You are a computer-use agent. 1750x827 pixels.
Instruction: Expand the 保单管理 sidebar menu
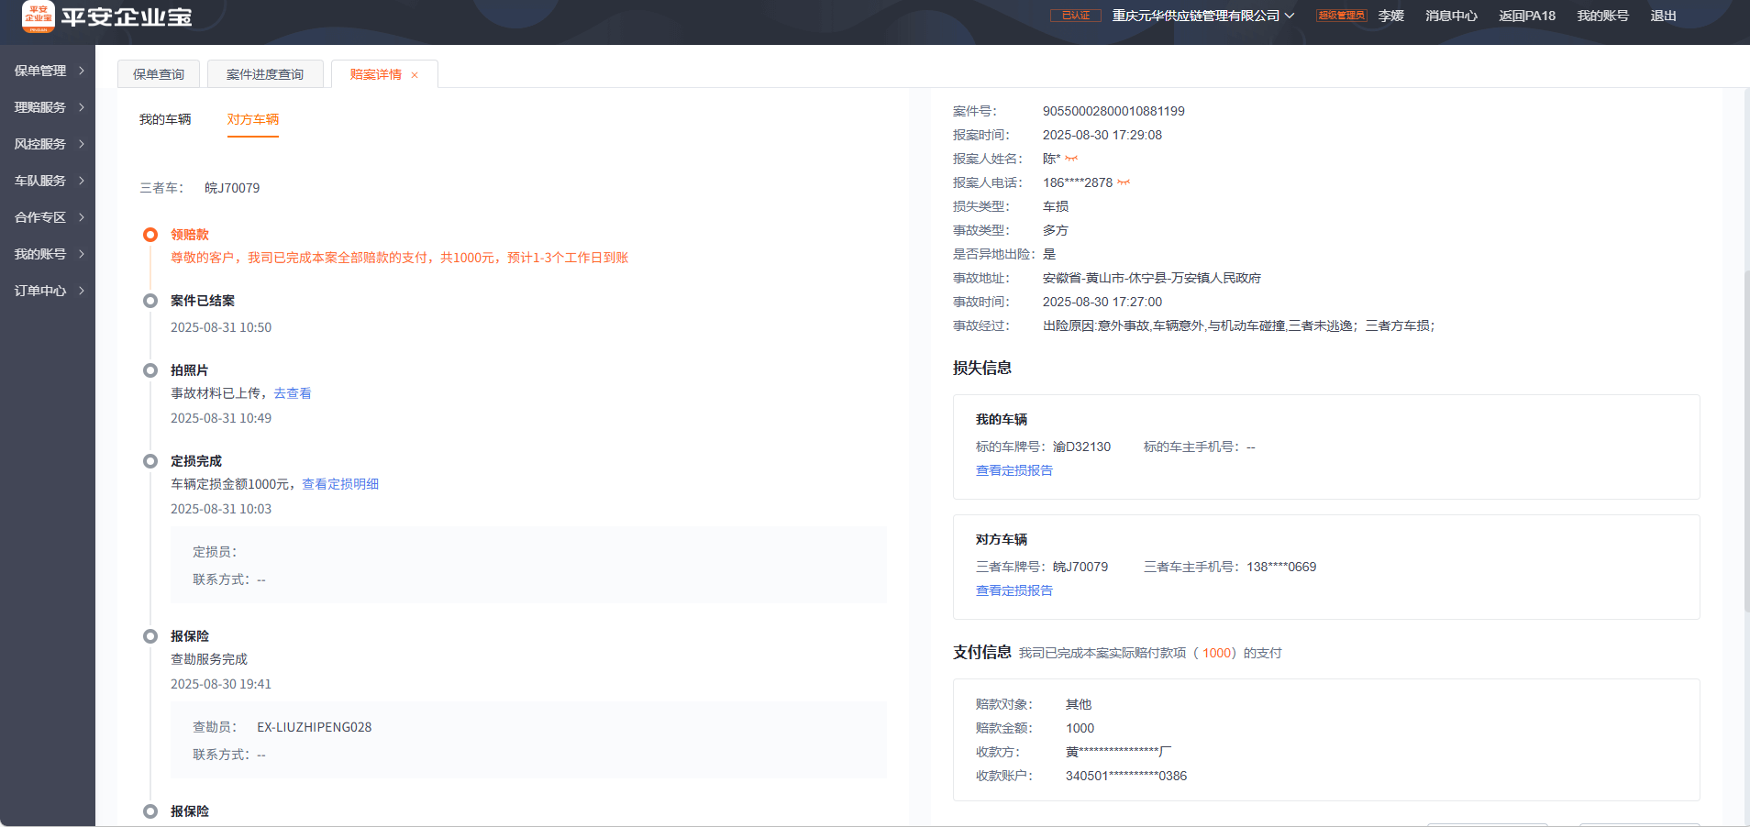(x=48, y=71)
